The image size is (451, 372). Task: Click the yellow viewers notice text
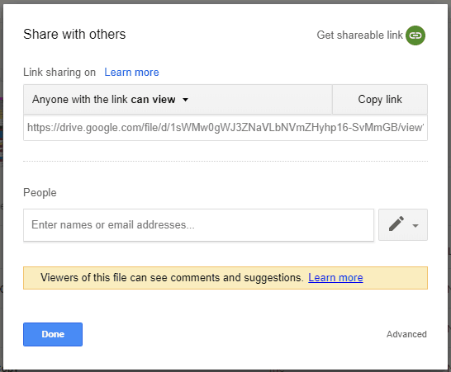[x=172, y=277]
